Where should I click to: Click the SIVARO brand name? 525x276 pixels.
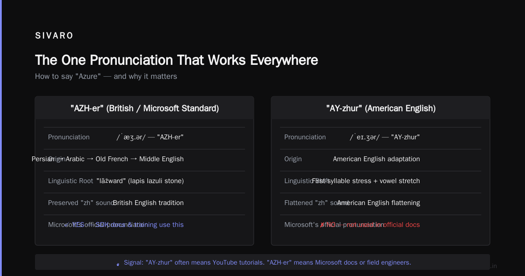coord(54,36)
